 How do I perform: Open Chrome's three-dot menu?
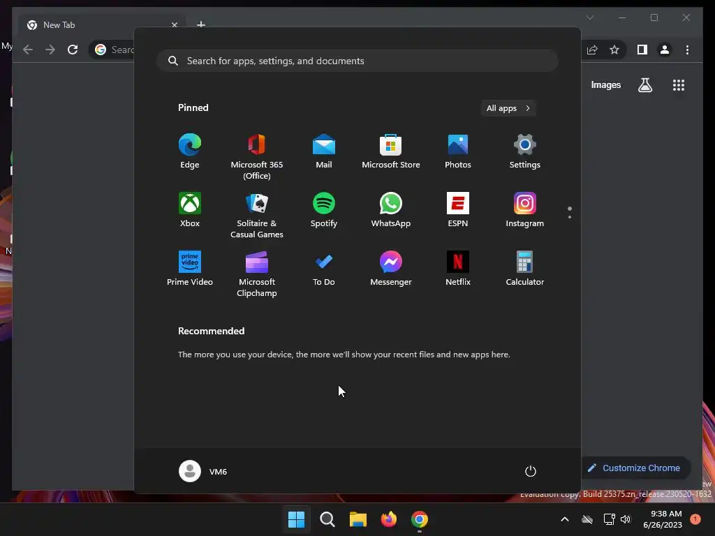click(x=687, y=50)
